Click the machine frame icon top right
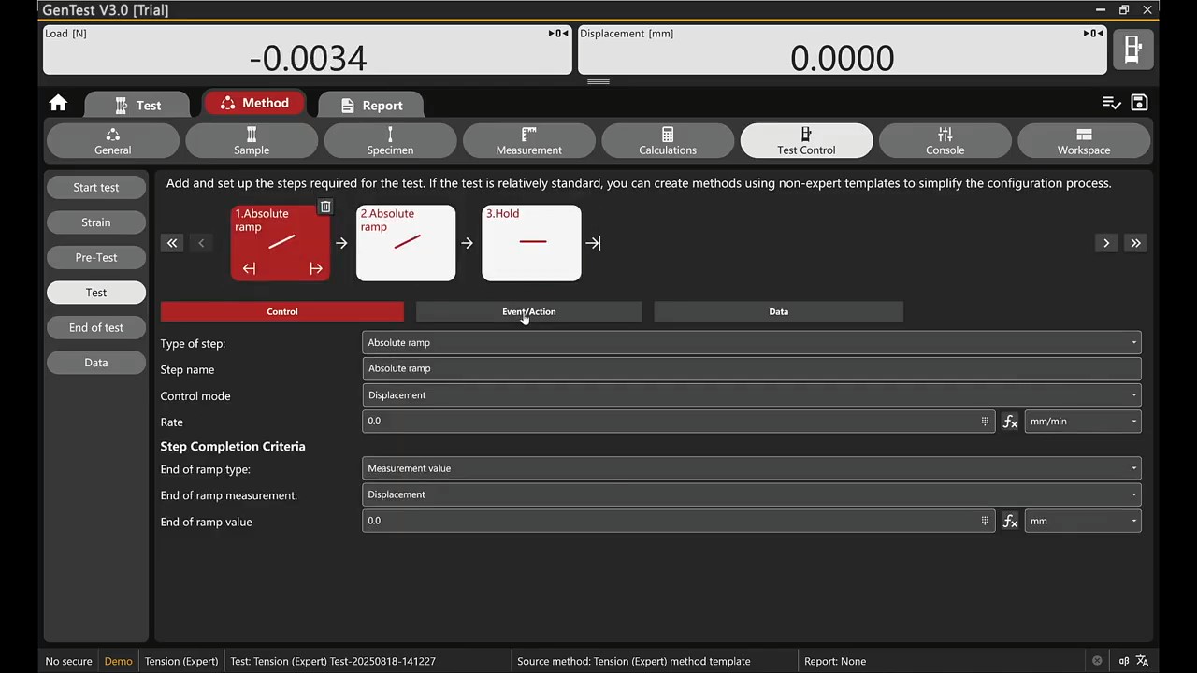The height and width of the screenshot is (673, 1197). 1132,50
